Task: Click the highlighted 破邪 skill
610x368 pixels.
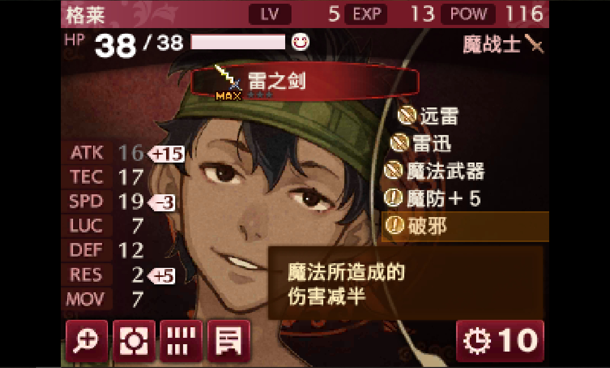Action: pyautogui.click(x=465, y=226)
